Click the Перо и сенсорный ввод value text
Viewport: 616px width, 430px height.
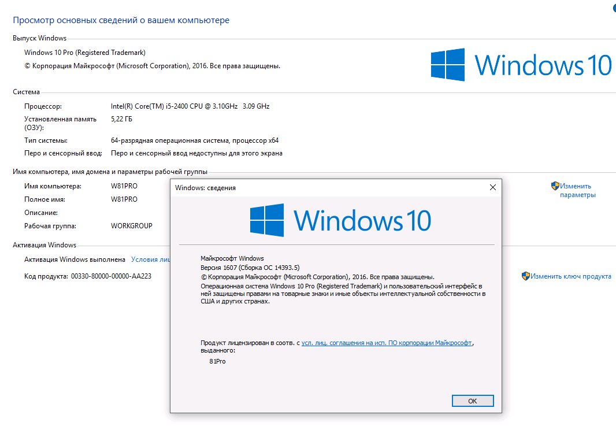[196, 153]
